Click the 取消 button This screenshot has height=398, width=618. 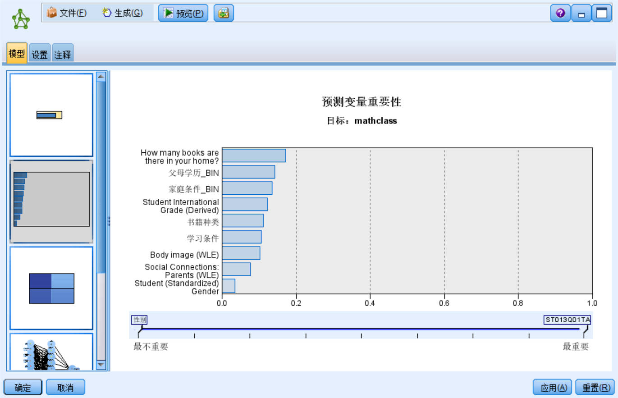(x=65, y=387)
